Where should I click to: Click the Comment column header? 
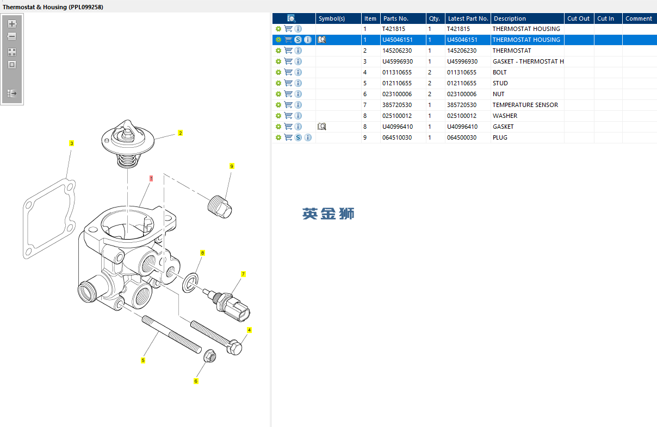click(x=640, y=18)
